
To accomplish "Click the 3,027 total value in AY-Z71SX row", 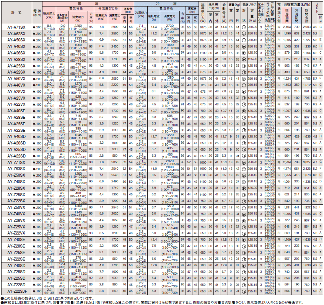I will click(307, 162).
